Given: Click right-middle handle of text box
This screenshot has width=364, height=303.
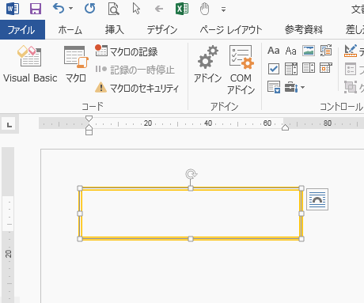Looking at the screenshot, I should coord(301,214).
